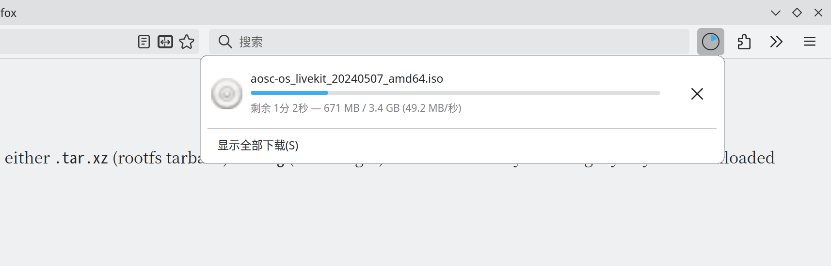The width and height of the screenshot is (831, 266).
Task: Minimize window using the title bar chevron
Action: (x=776, y=13)
